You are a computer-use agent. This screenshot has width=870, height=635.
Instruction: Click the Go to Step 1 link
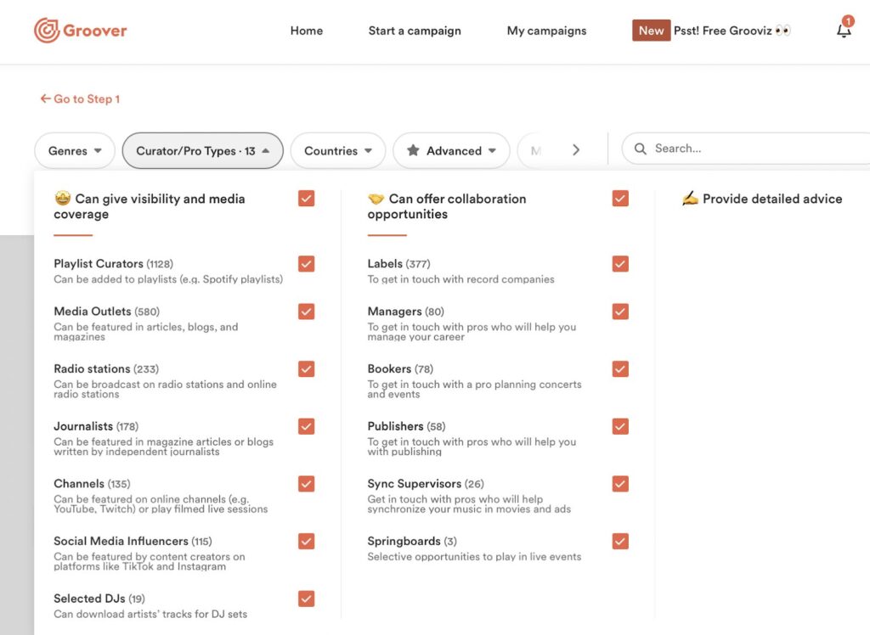pos(87,98)
